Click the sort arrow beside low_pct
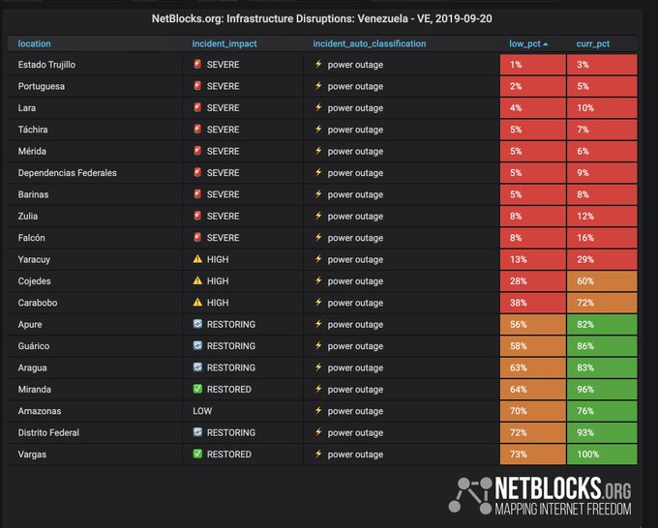This screenshot has width=658, height=528. (x=546, y=44)
